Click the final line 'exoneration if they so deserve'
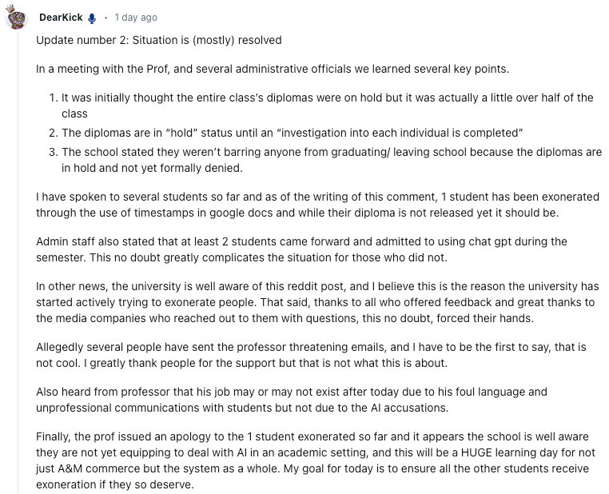The image size is (609, 494). click(115, 484)
